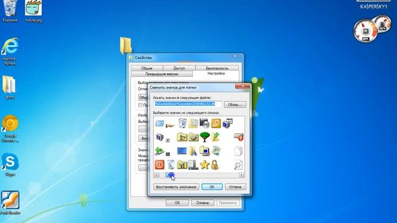Click the Kaspersky desktop gadget
The image size is (397, 223).
pos(373,5)
